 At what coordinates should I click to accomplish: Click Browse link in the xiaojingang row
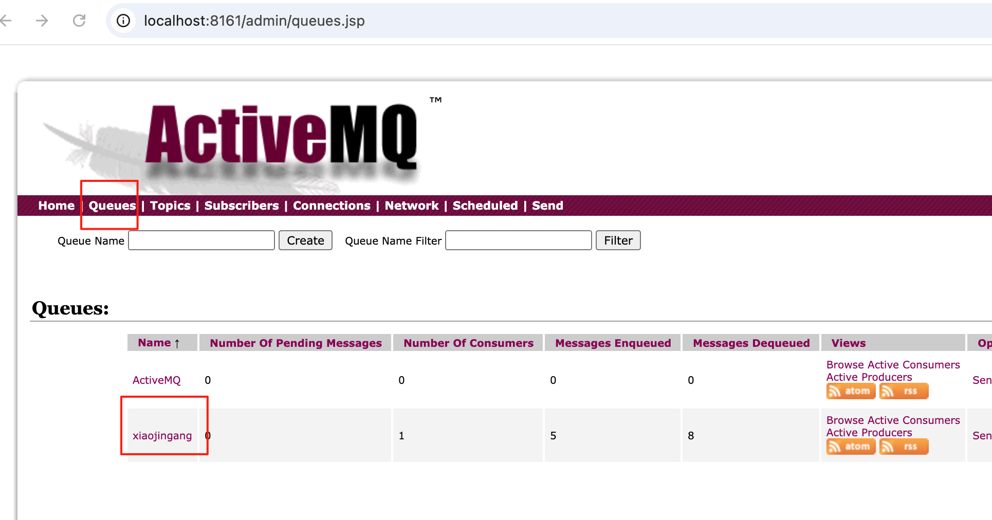(845, 420)
